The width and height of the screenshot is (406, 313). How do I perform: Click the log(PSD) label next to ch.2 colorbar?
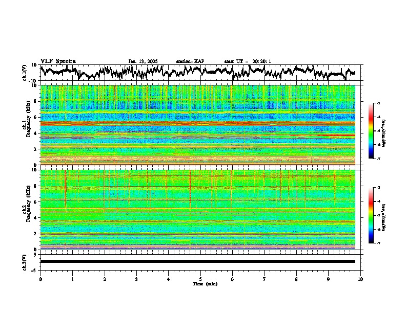tap(384, 218)
